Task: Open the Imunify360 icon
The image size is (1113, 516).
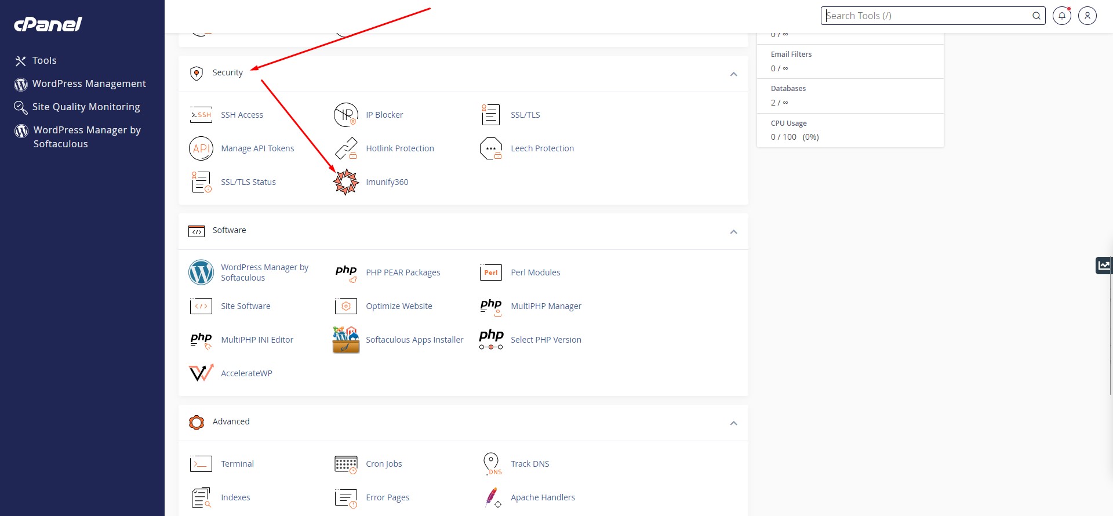Action: [x=346, y=182]
